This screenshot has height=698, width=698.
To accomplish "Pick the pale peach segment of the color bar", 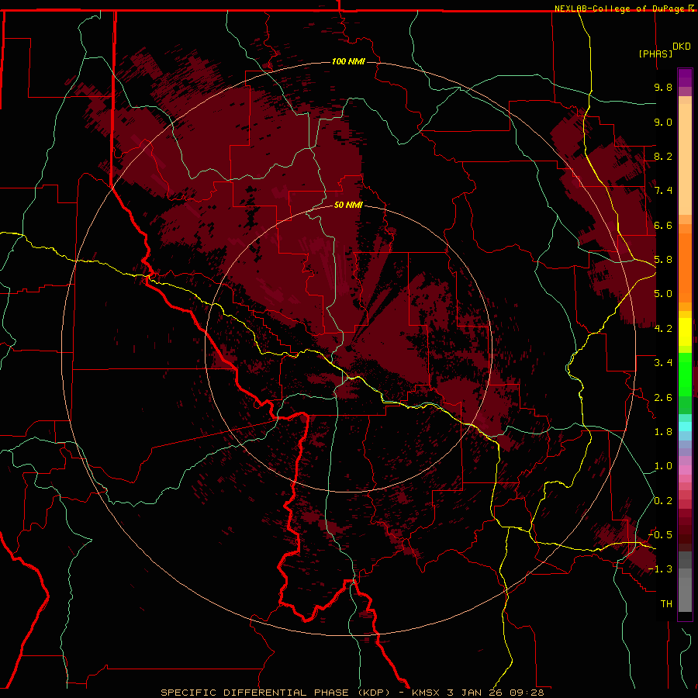I will [x=685, y=159].
